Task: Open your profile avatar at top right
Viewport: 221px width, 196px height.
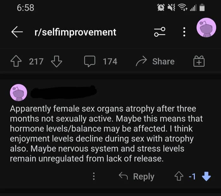Action: (206, 28)
